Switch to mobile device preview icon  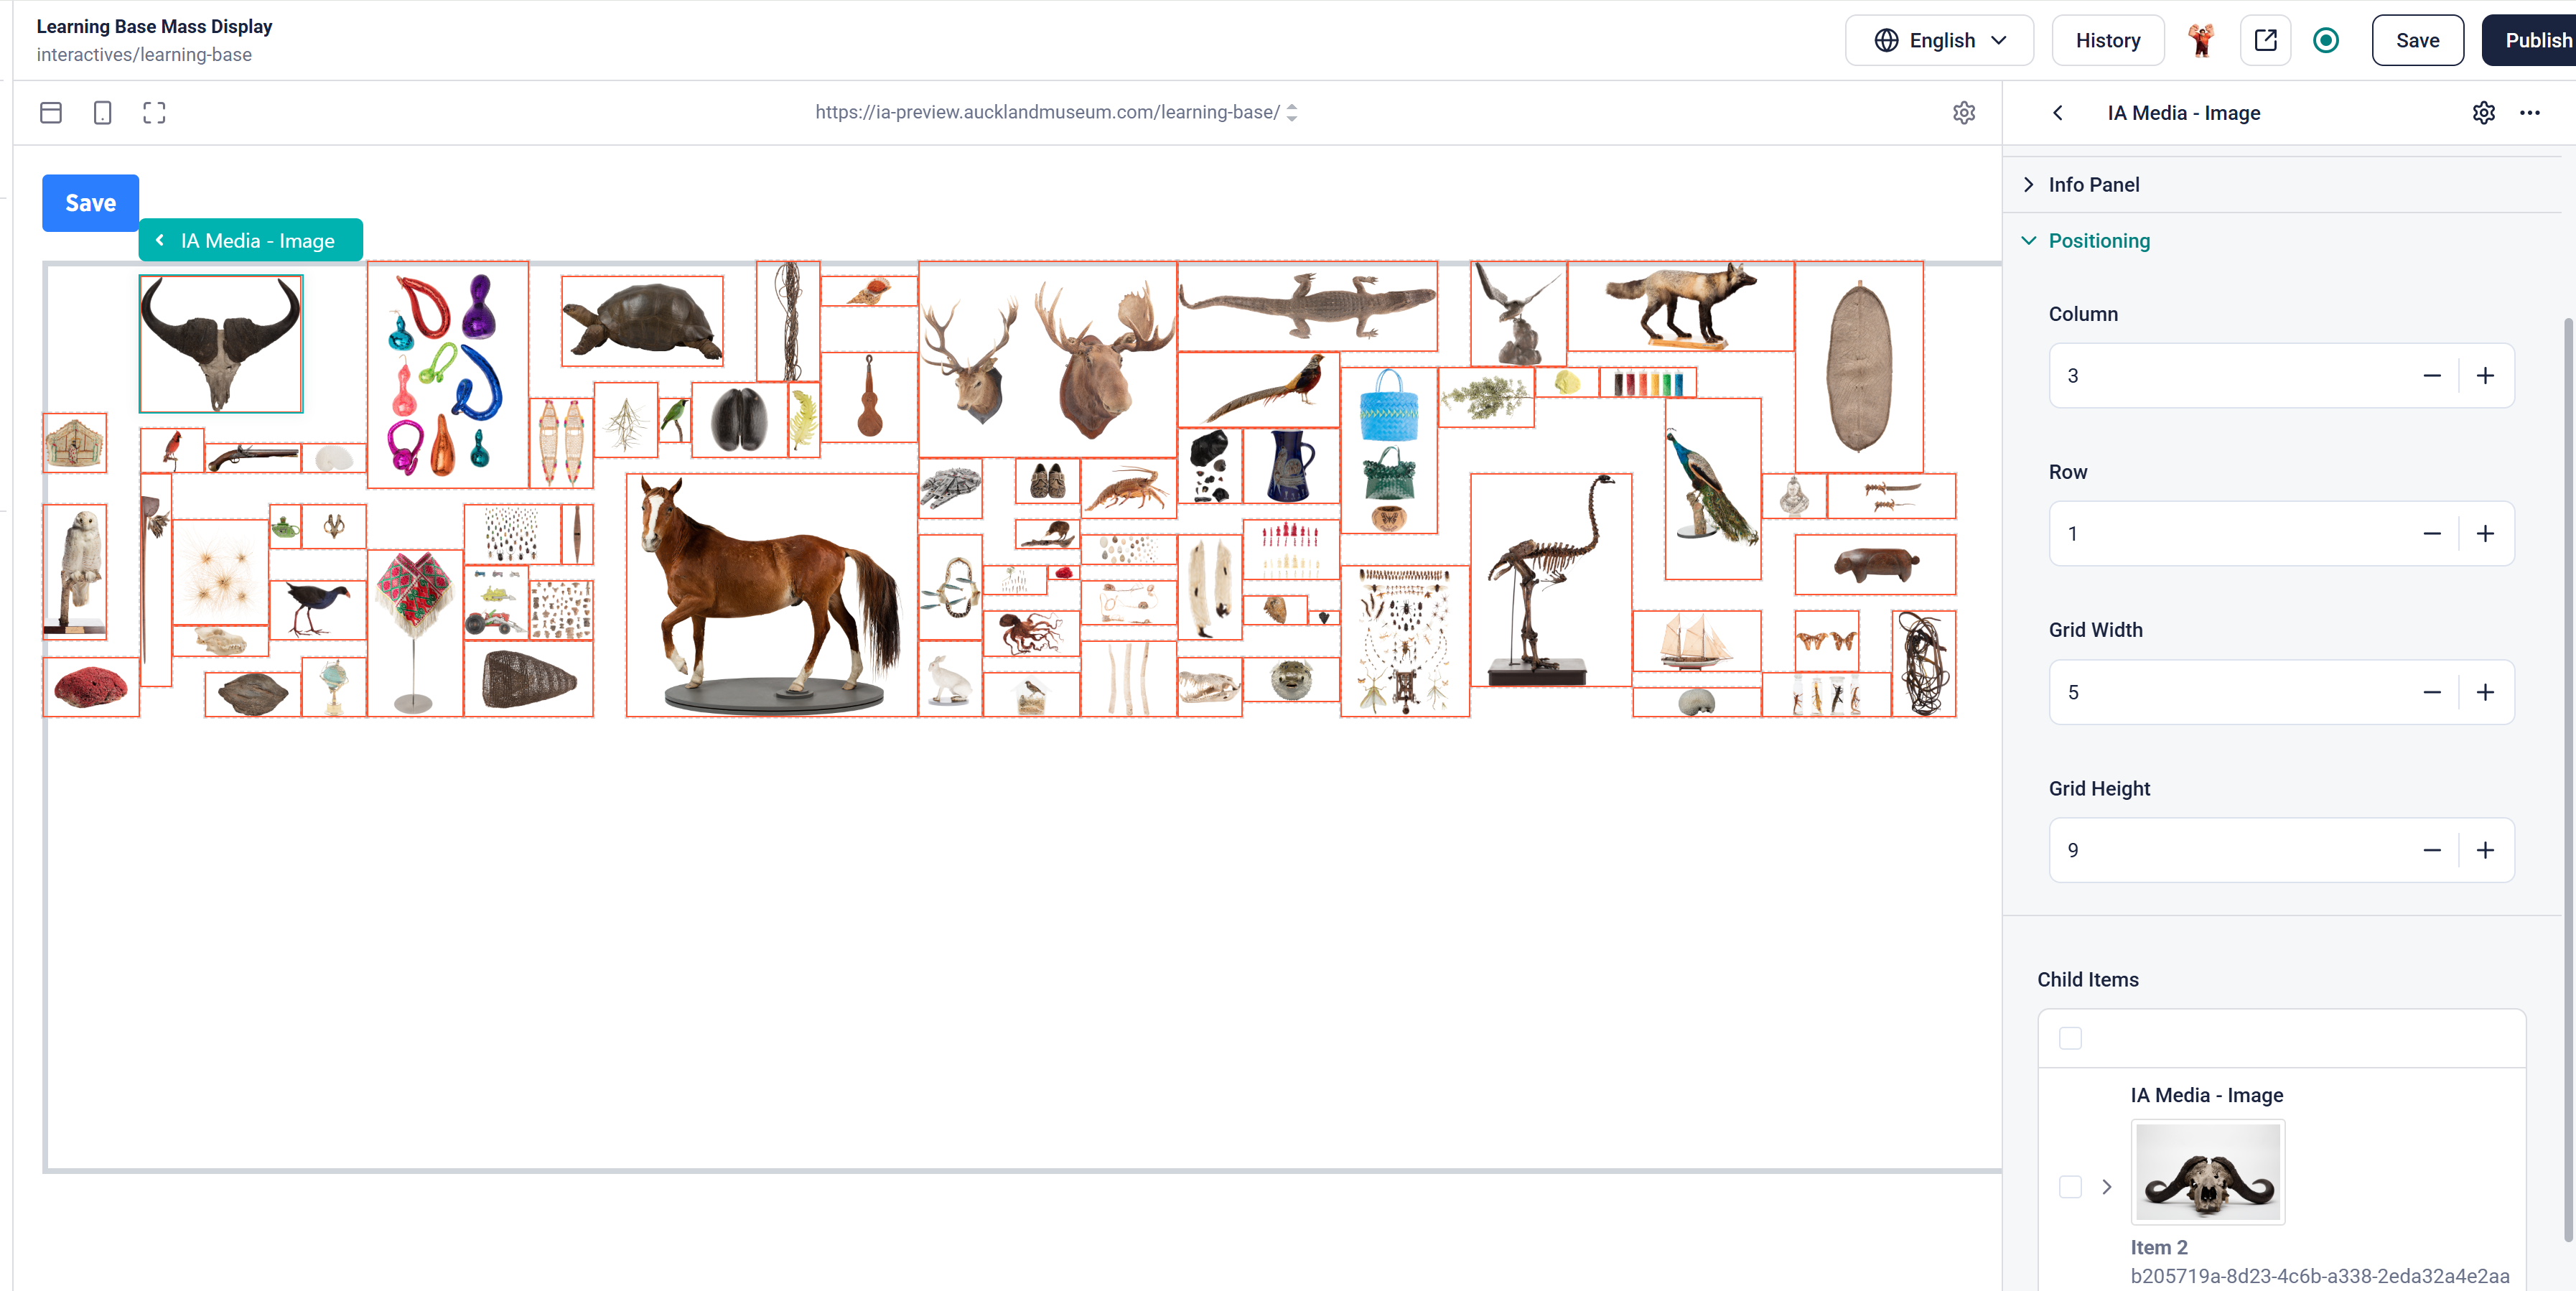(x=102, y=113)
